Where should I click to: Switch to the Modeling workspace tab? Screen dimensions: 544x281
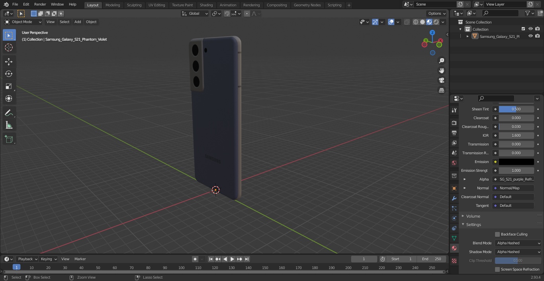tap(113, 5)
